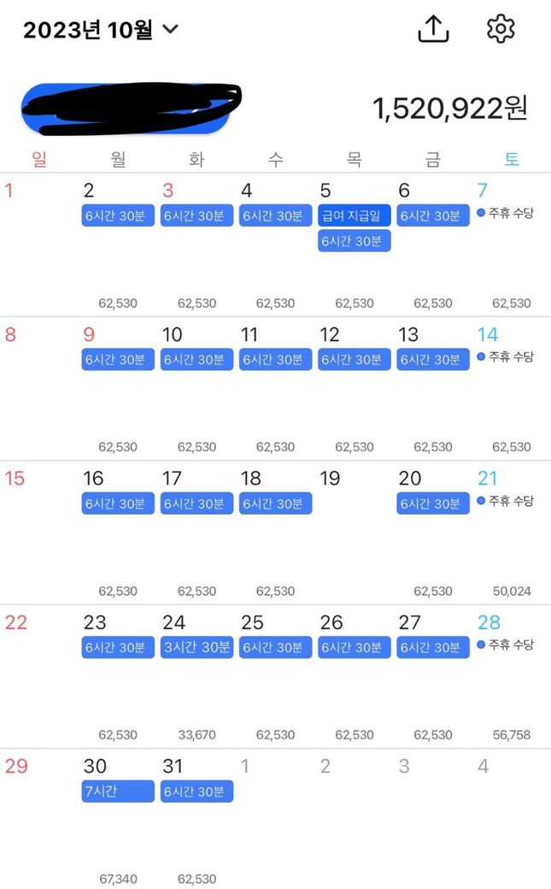This screenshot has width=551, height=889.
Task: Tap the 주휴 수당 marker on the 28th
Action: [x=505, y=644]
